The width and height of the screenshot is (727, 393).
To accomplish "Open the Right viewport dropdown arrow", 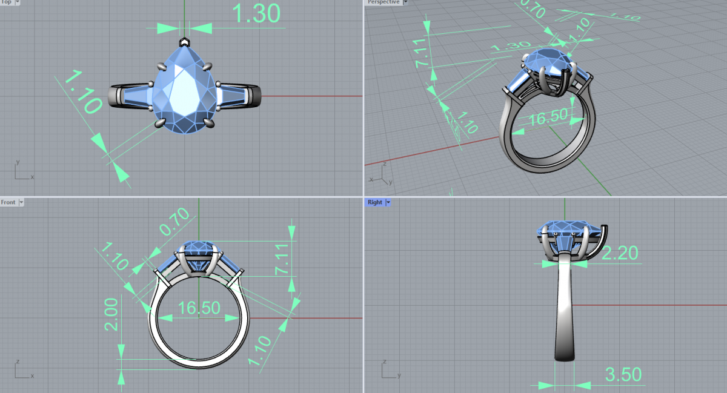I will (x=388, y=202).
